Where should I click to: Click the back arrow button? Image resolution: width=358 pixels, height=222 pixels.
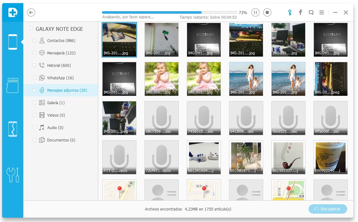click(31, 12)
